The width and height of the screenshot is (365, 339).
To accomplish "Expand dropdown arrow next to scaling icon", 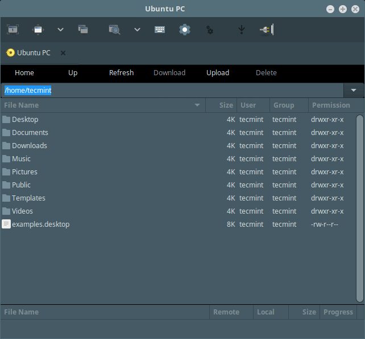I will click(x=136, y=30).
